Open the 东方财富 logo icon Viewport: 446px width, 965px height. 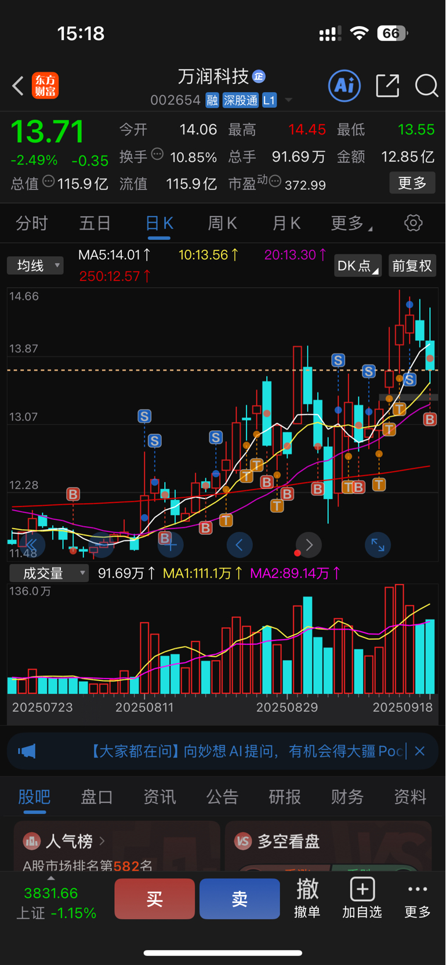(45, 86)
